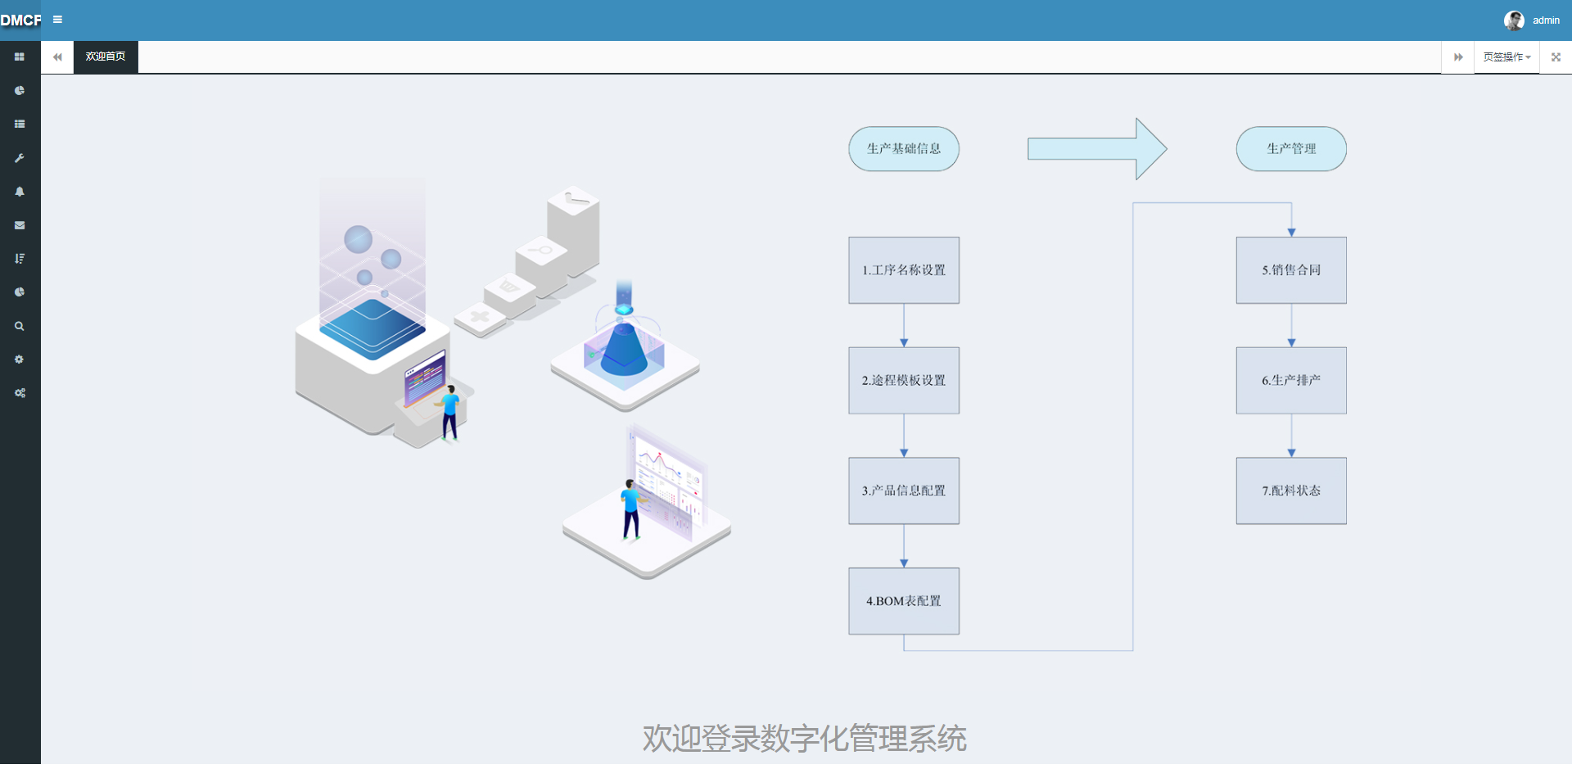Click the 6.生产排产 flowchart box
Screen dimensions: 1572x769
1291,380
